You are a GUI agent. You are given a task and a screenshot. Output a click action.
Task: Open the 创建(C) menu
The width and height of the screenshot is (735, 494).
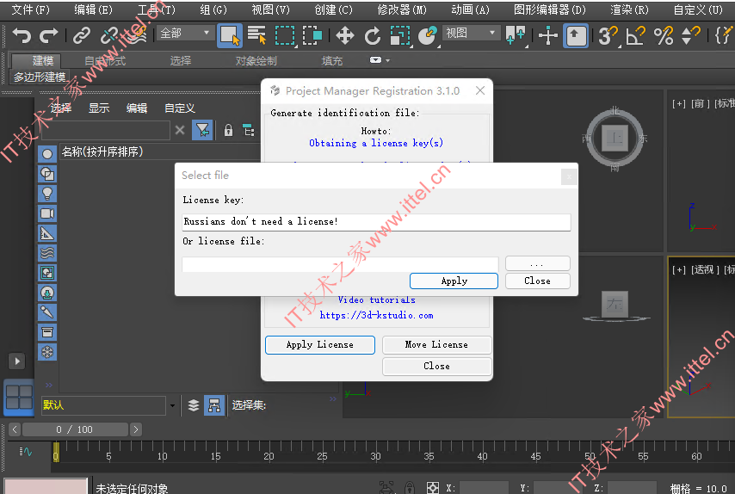334,9
